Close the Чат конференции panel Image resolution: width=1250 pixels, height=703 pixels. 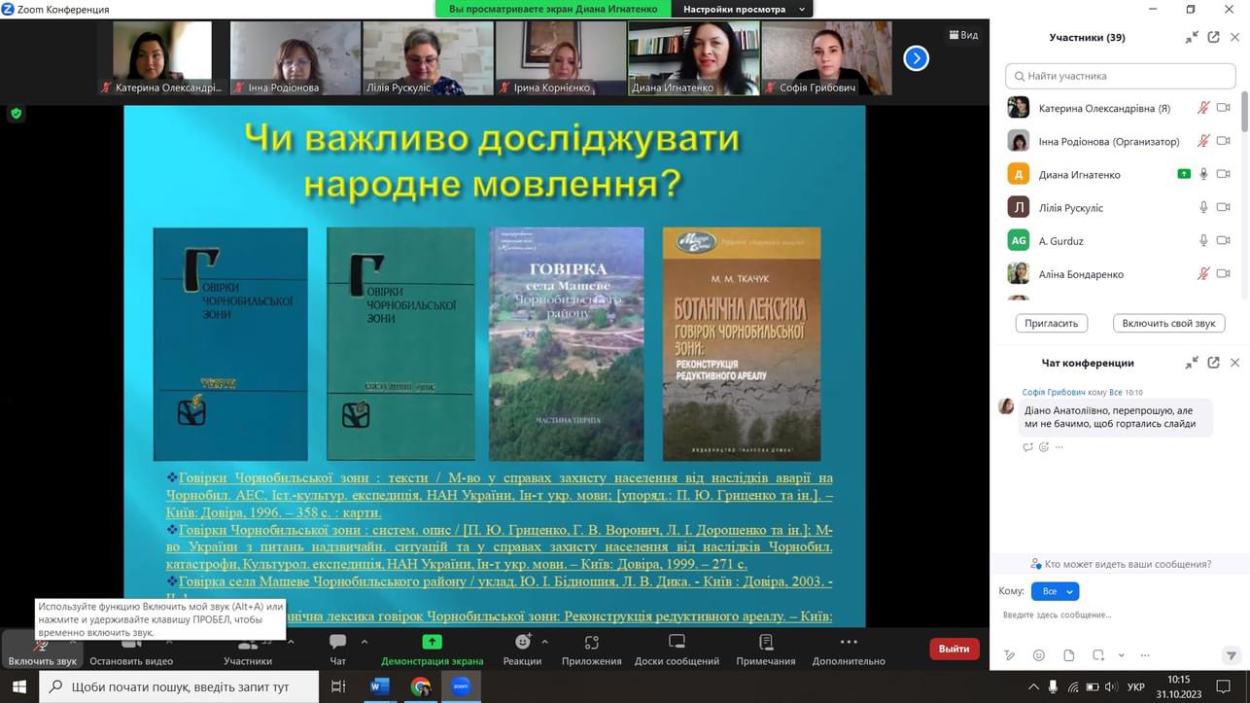click(1235, 363)
